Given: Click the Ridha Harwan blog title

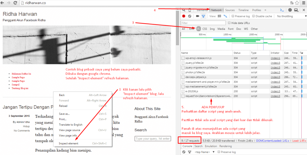Looking at the screenshot, I should tap(20, 14).
